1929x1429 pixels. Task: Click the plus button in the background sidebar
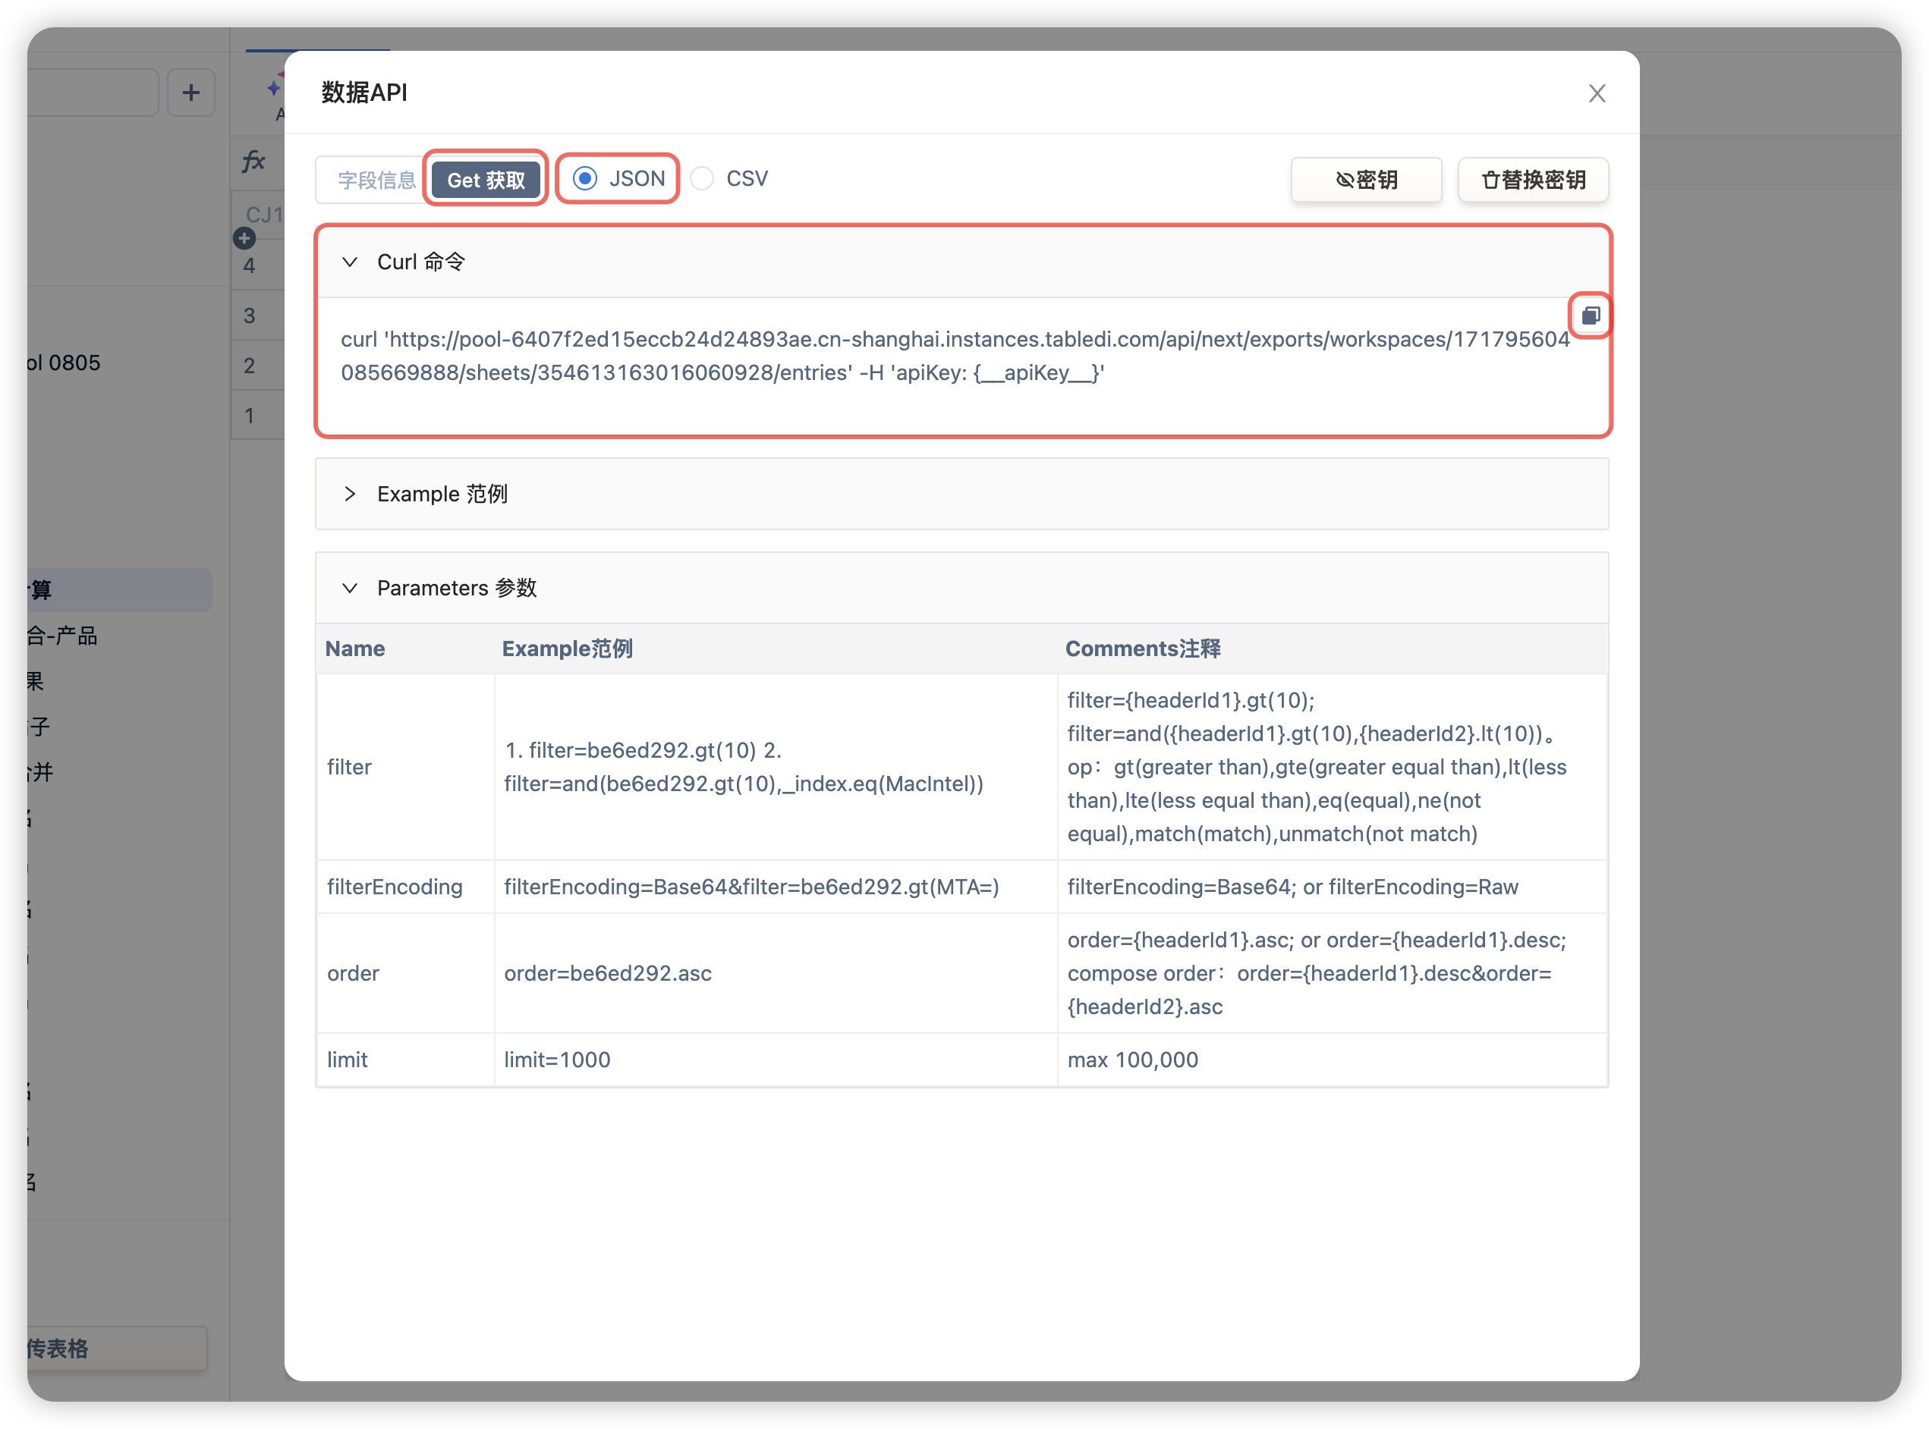click(191, 93)
